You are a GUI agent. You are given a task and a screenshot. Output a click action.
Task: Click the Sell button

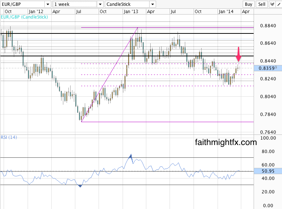262,4
